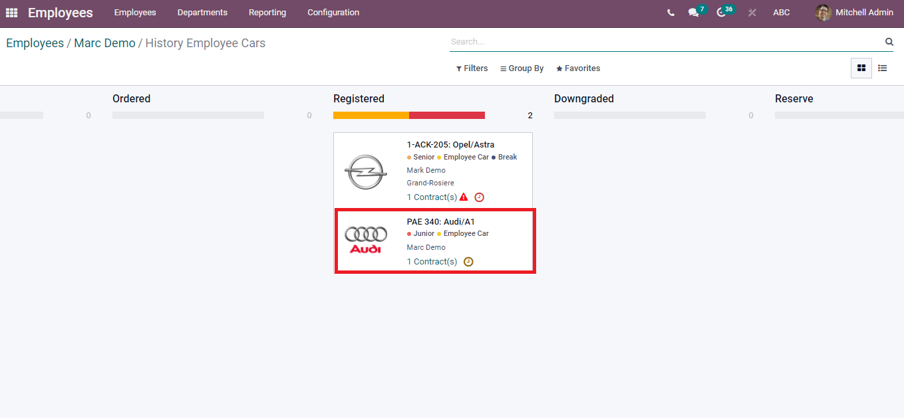Click Marc Demo driver on Audi card
The image size is (904, 418).
pos(426,247)
